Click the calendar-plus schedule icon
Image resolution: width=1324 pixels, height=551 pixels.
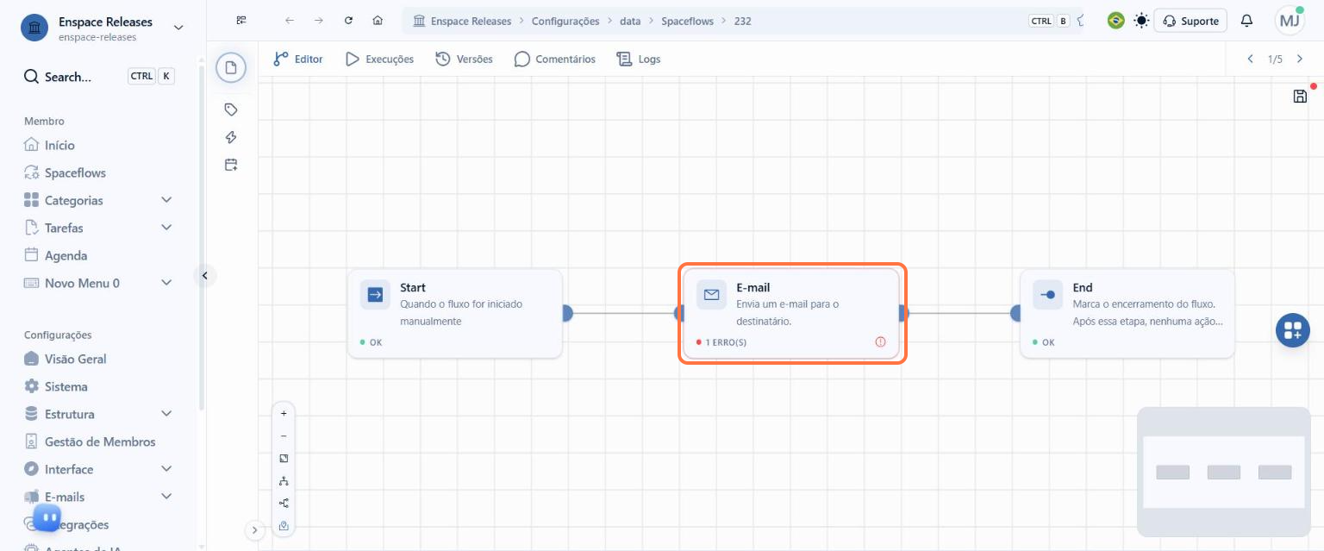pos(231,165)
